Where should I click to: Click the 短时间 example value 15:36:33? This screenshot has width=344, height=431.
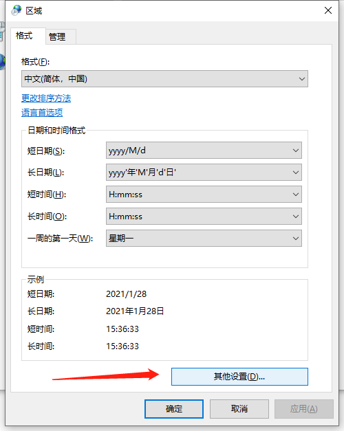pyautogui.click(x=122, y=329)
